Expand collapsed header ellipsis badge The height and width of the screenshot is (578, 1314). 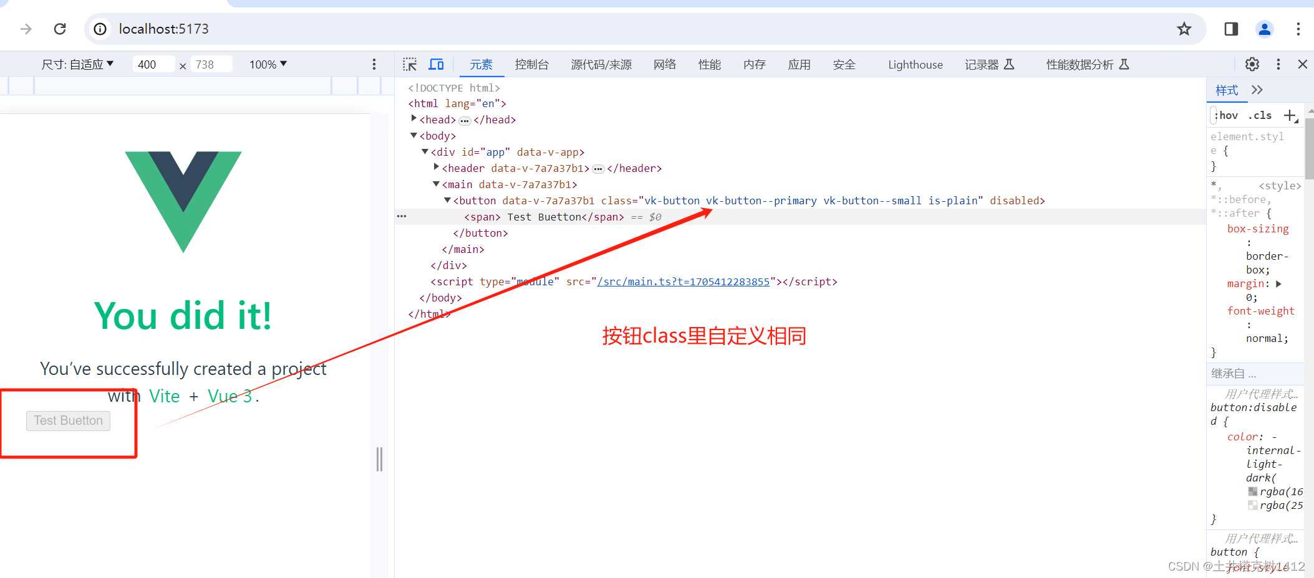pos(598,169)
